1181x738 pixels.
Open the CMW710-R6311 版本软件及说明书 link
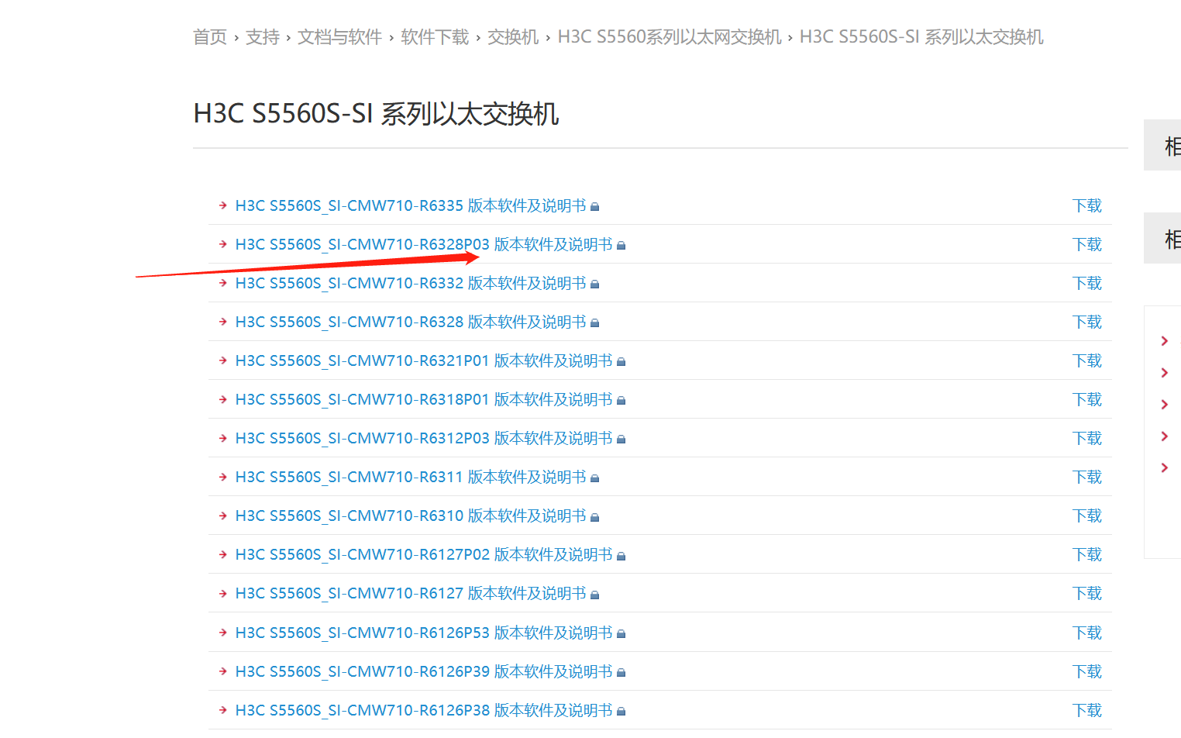click(411, 477)
